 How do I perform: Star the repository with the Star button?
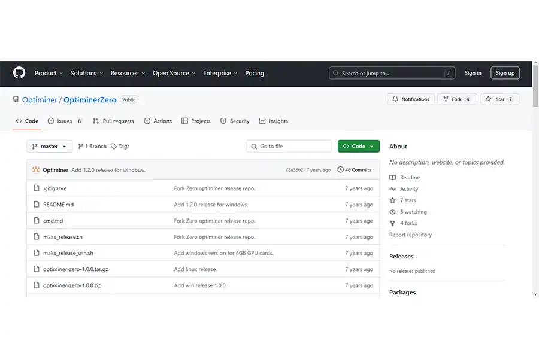point(500,99)
